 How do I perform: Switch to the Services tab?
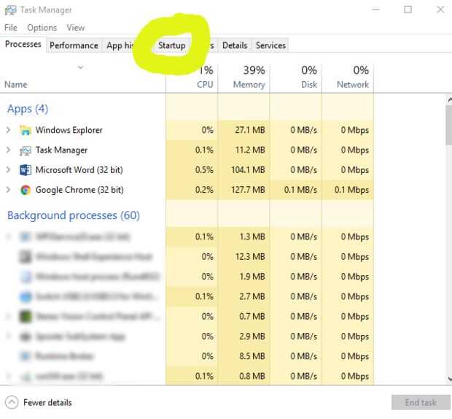270,45
